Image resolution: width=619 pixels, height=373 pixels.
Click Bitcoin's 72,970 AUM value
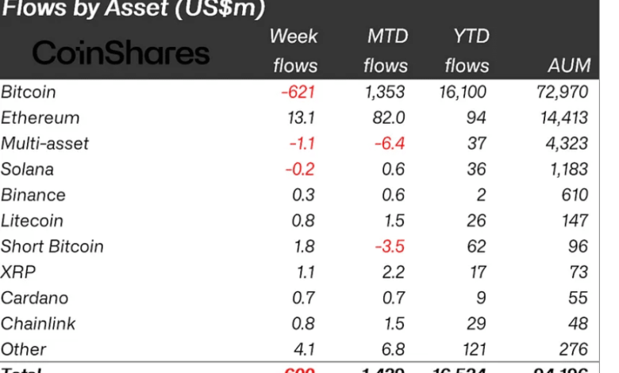point(563,92)
